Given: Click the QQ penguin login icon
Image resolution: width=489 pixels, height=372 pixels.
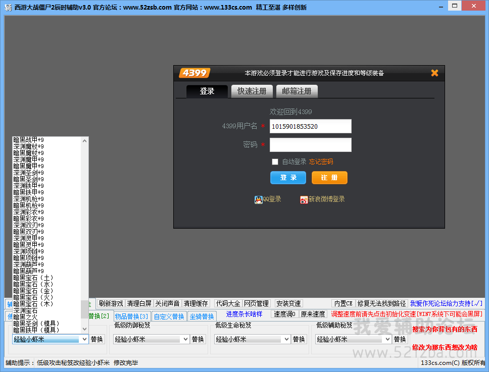Looking at the screenshot, I should coord(258,200).
